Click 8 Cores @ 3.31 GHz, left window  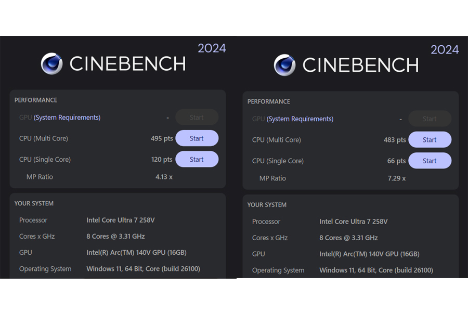click(x=115, y=236)
